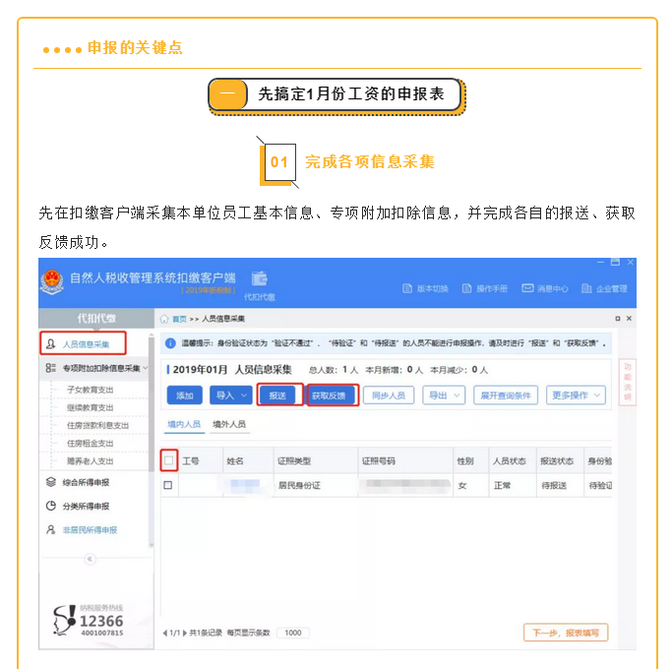Click the blue 添加 button

point(185,395)
